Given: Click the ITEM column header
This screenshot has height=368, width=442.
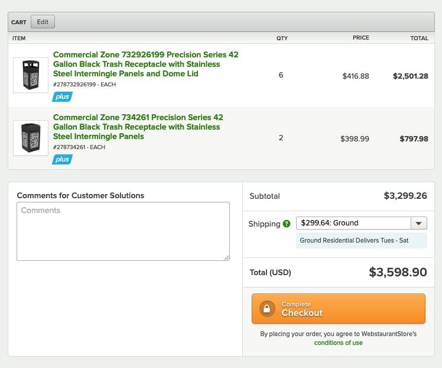Looking at the screenshot, I should (x=19, y=38).
